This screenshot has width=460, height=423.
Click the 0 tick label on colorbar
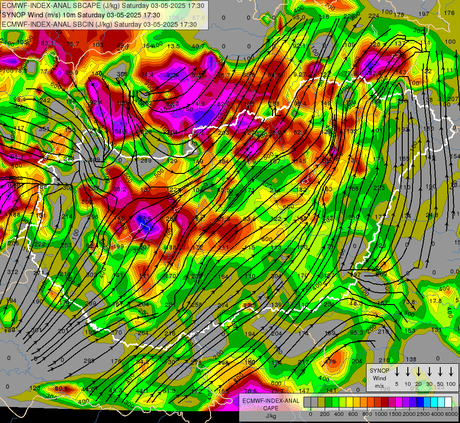311,414
